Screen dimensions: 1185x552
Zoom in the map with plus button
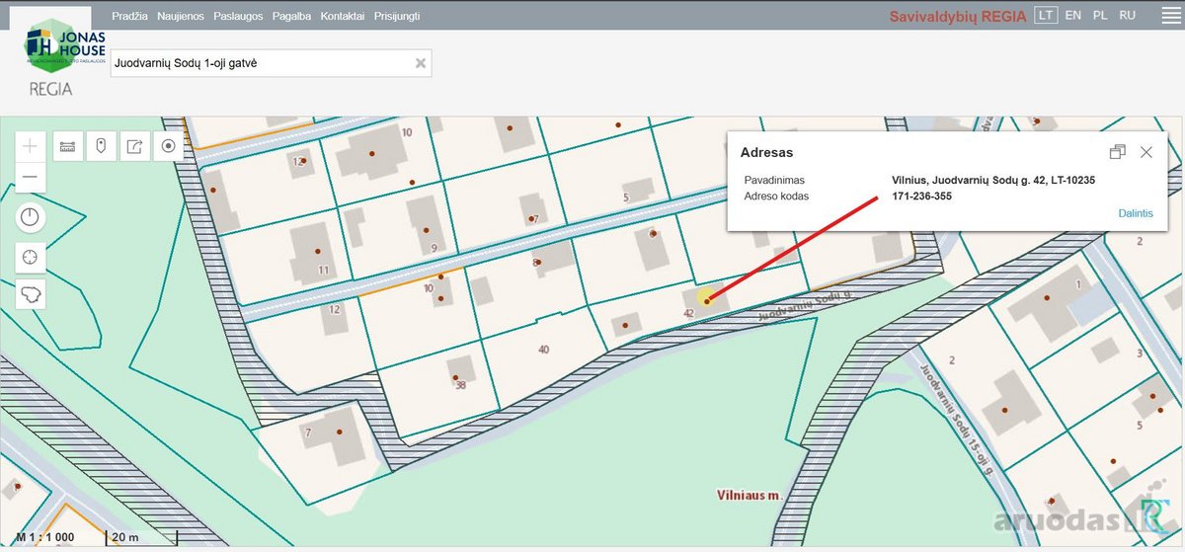point(31,146)
